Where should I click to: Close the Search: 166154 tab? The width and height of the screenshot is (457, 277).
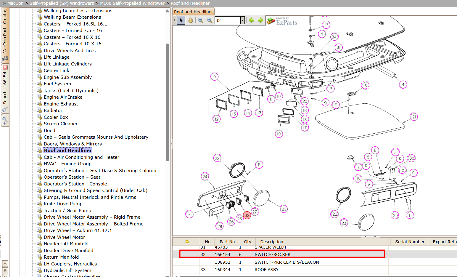(x=5, y=68)
